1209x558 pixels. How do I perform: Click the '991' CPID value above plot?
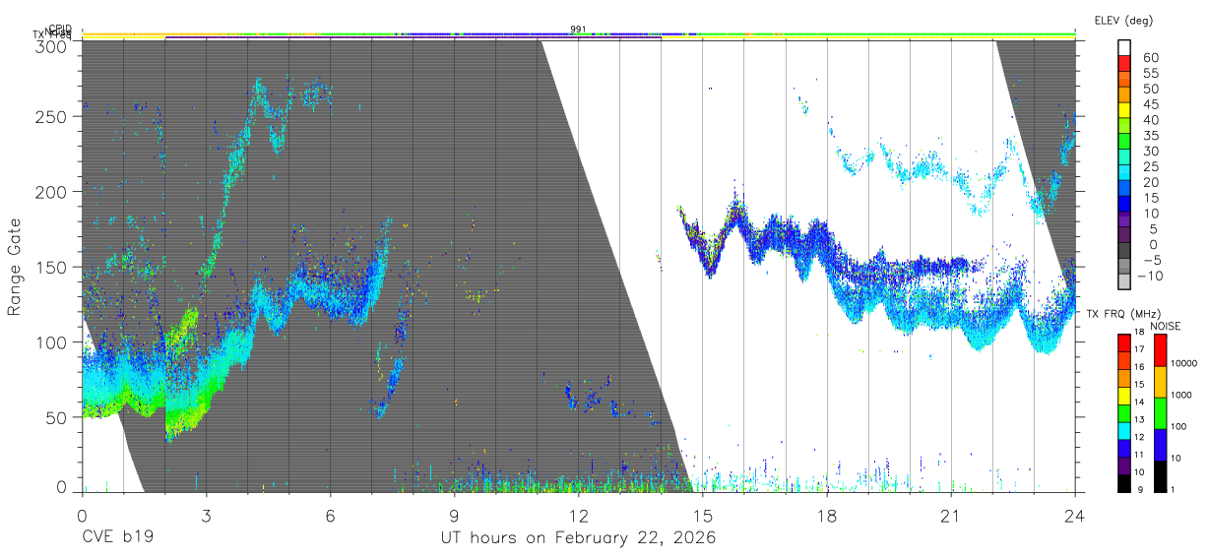[579, 29]
